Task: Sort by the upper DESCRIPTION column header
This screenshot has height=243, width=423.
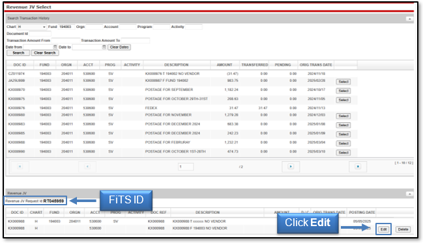Action: point(177,65)
